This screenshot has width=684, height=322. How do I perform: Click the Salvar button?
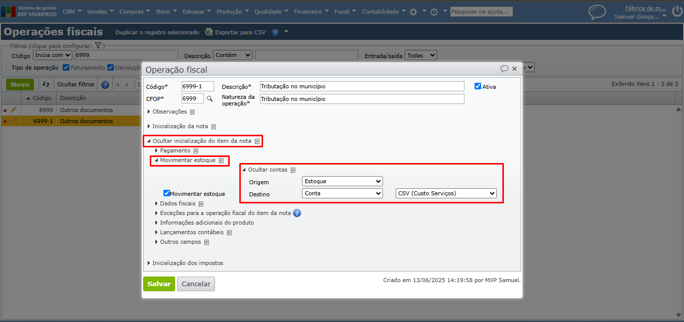tap(159, 284)
